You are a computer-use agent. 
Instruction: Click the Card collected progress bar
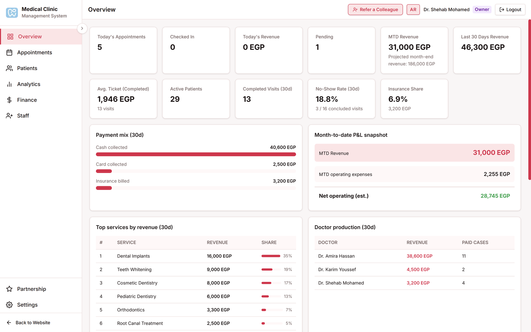click(x=196, y=171)
